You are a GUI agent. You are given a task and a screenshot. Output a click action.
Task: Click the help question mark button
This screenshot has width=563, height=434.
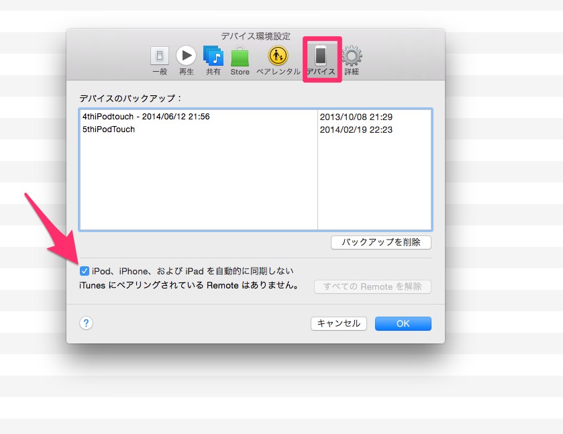pyautogui.click(x=86, y=323)
